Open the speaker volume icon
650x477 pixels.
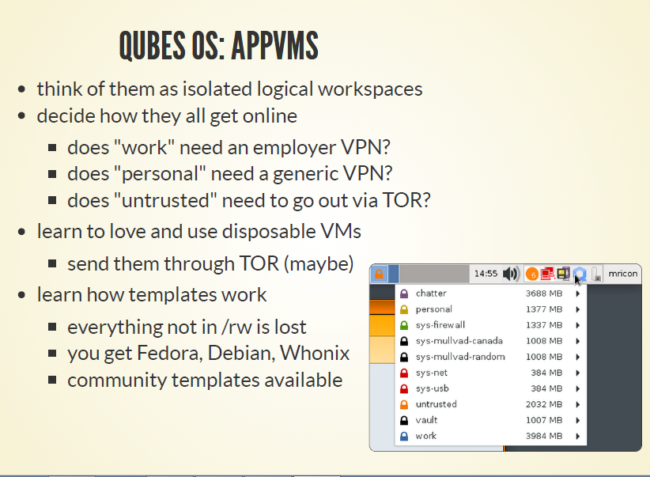tap(511, 274)
